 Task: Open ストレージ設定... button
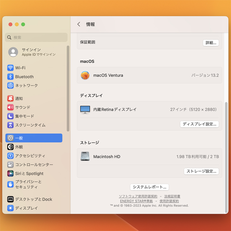click(x=201, y=172)
